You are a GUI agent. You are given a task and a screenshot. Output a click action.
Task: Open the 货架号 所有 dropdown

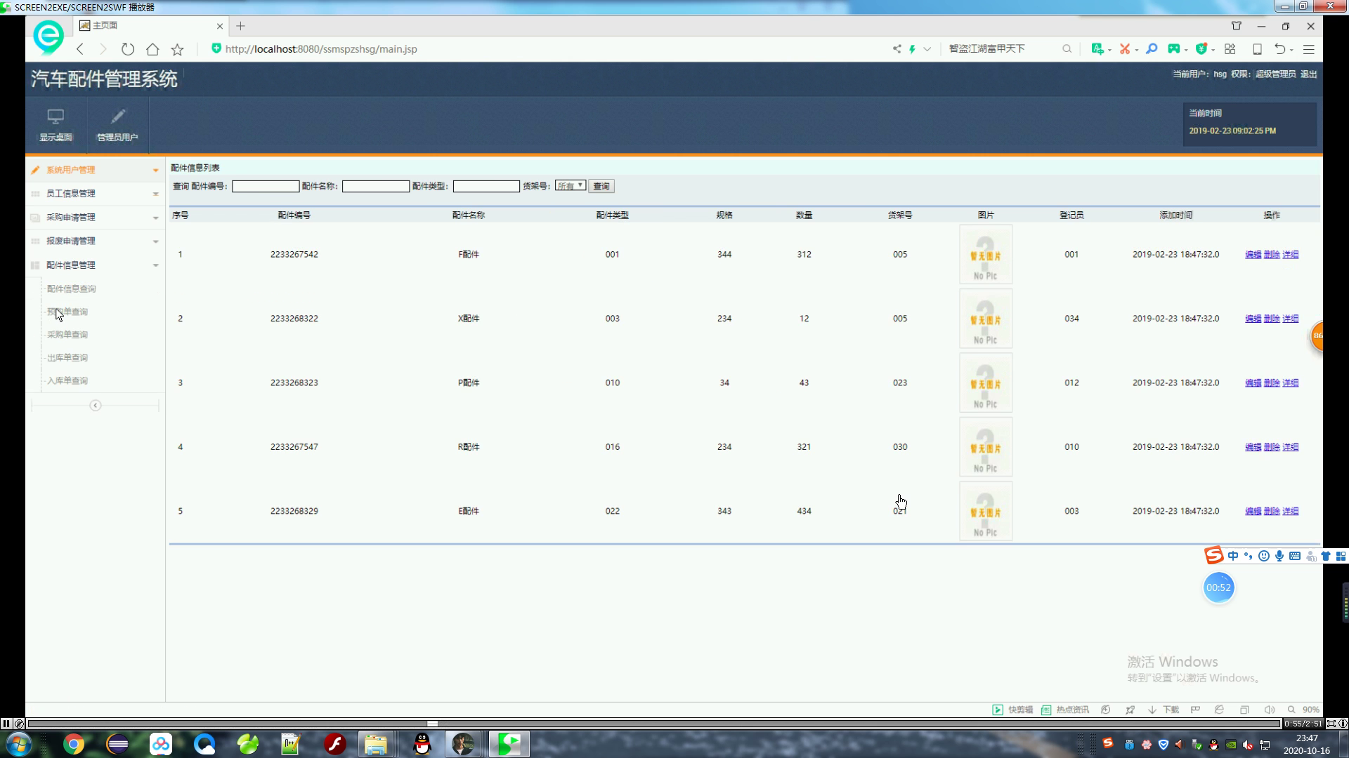click(x=570, y=186)
